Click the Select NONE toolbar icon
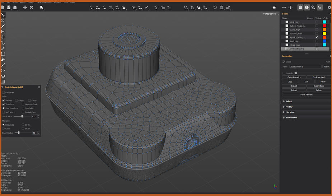 [x=98, y=8]
